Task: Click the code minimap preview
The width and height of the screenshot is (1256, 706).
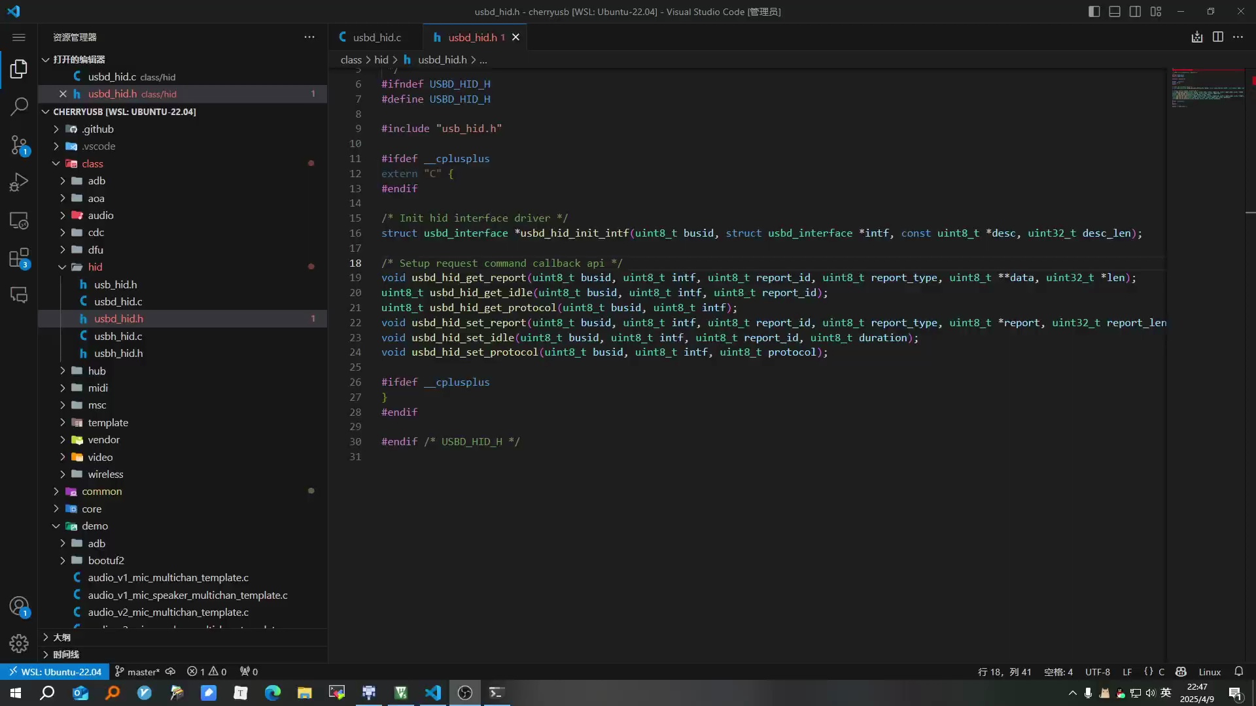Action: point(1207,88)
